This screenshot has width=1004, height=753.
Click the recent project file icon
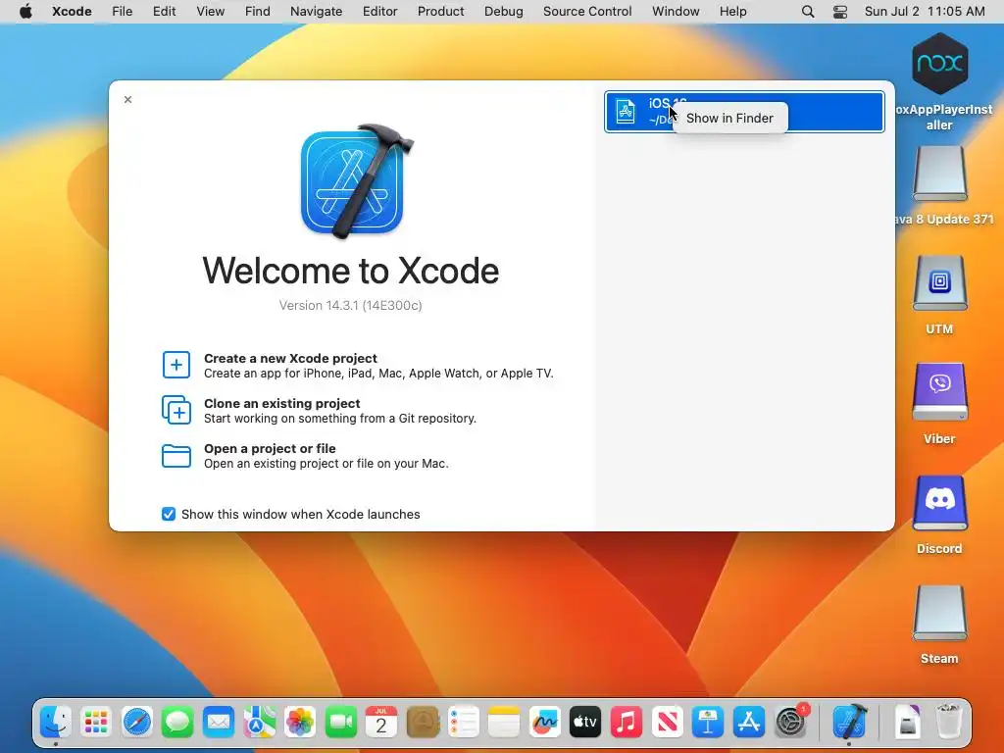pos(626,112)
